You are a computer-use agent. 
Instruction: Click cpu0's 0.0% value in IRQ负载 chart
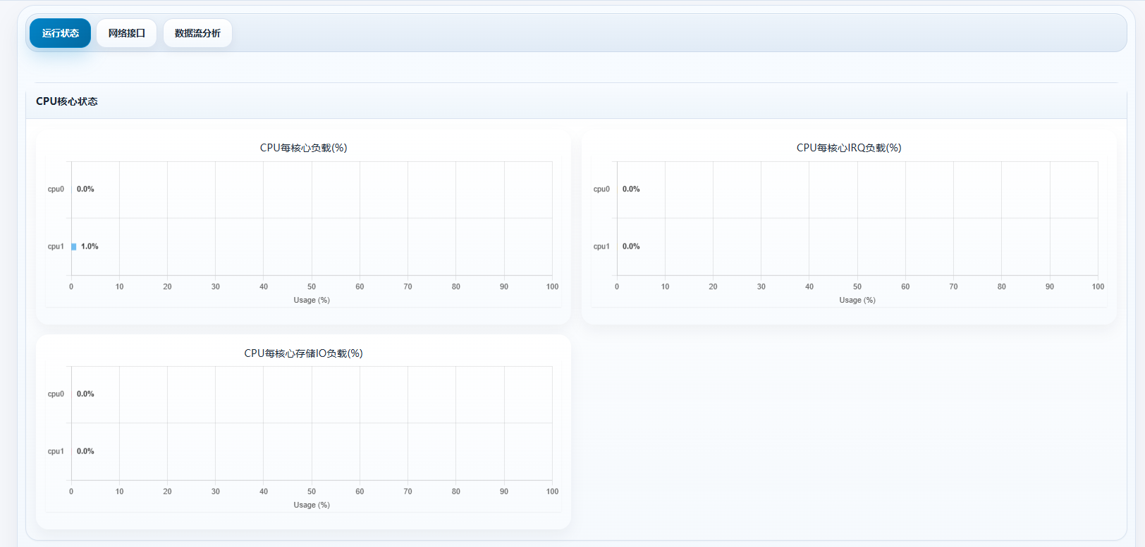[631, 189]
